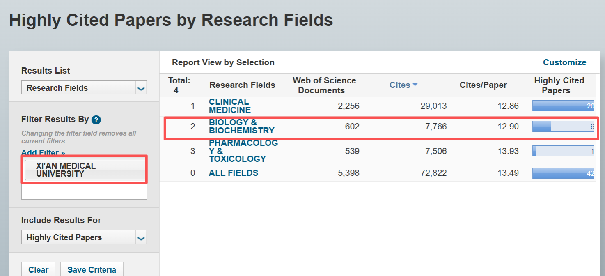
Task: Click the XI'AN MEDICAL UNIVERSITY filter tag
Action: click(x=84, y=170)
